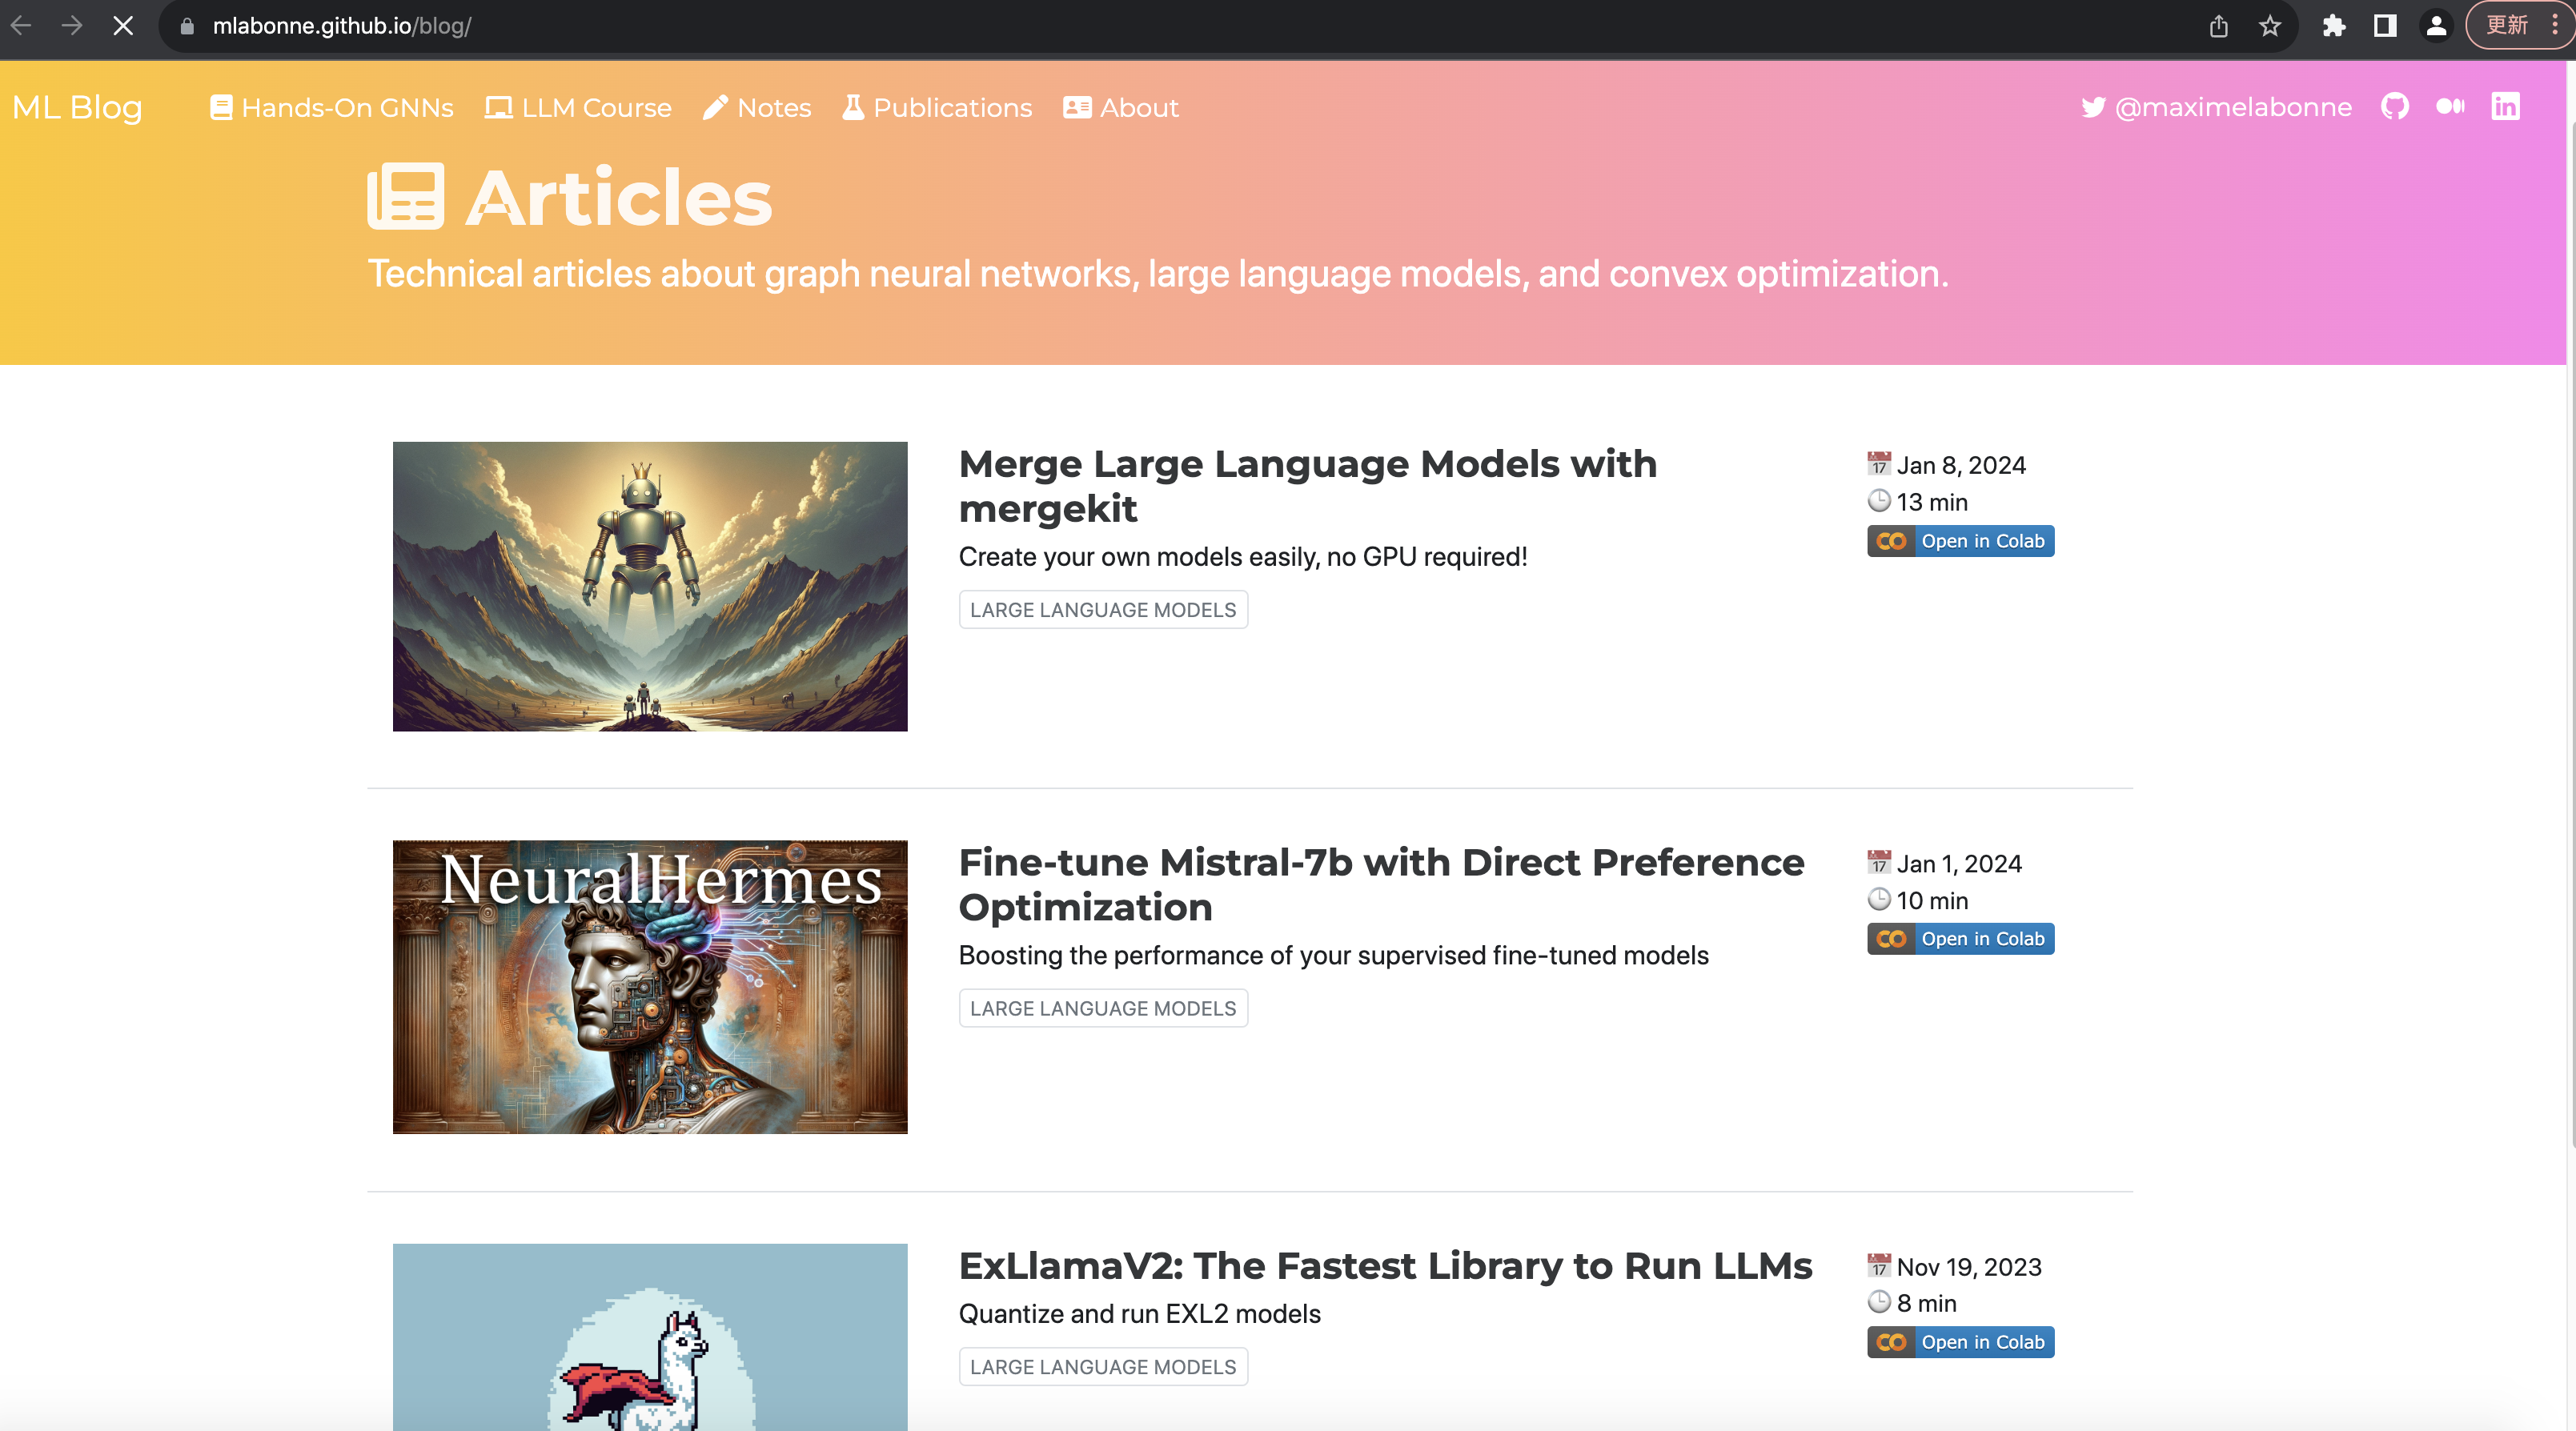Open the Medium profile icon
This screenshot has width=2576, height=1431.
coord(2450,107)
